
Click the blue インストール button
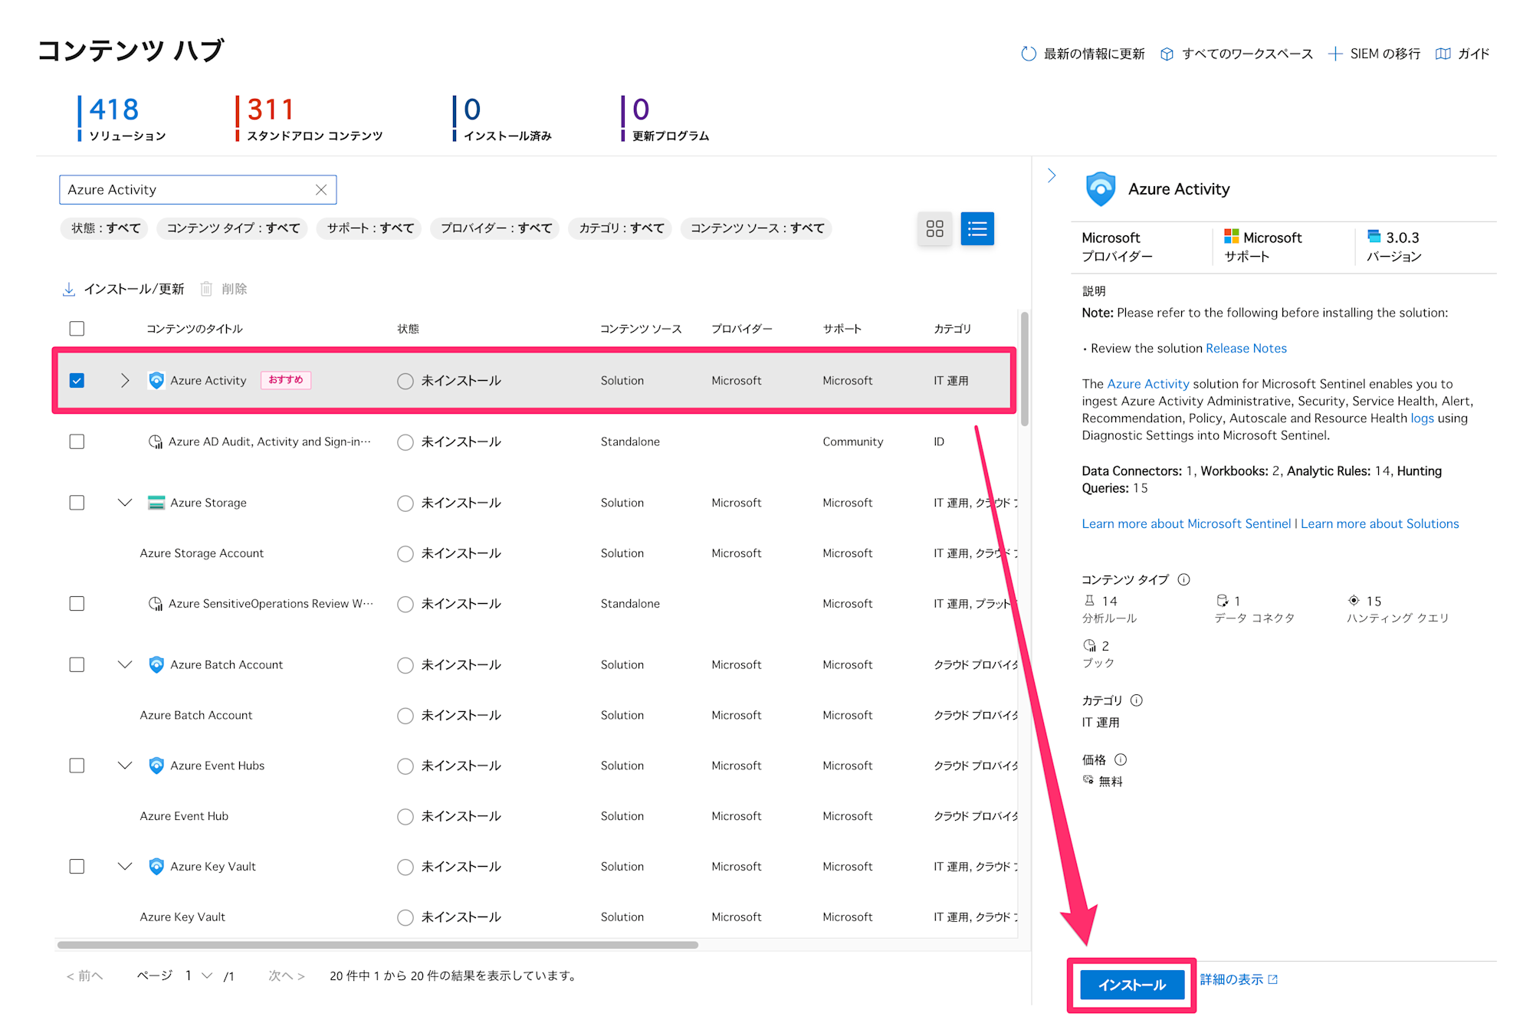pyautogui.click(x=1132, y=985)
